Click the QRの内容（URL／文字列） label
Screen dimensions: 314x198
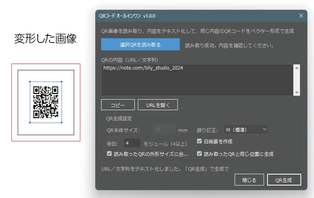click(x=130, y=60)
